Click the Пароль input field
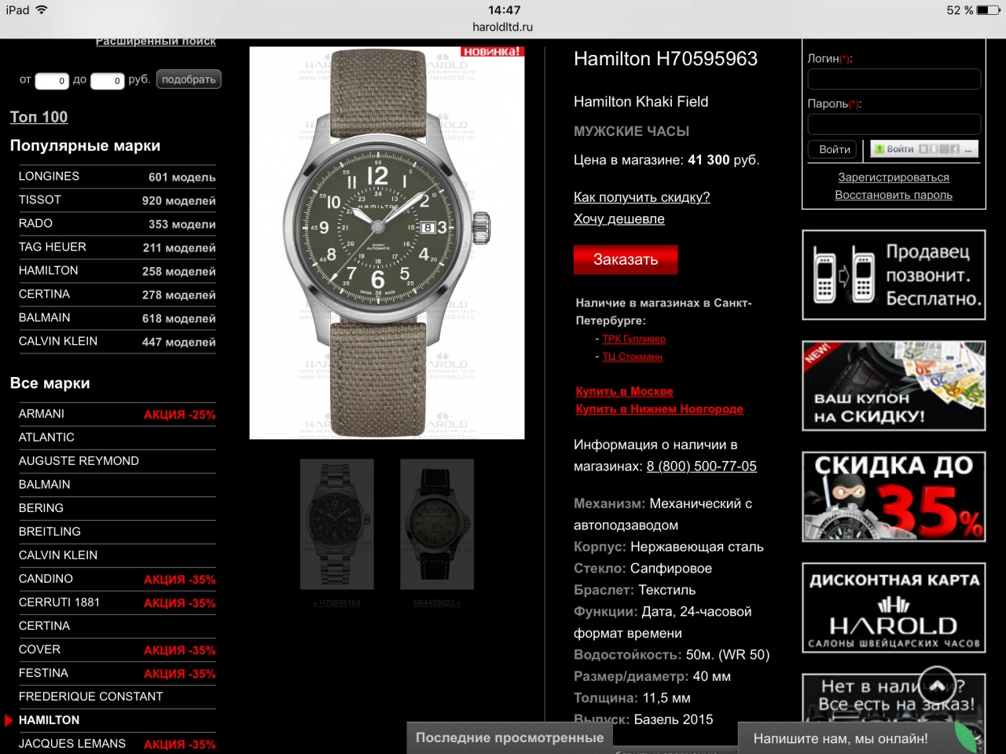This screenshot has height=754, width=1006. pos(894,124)
